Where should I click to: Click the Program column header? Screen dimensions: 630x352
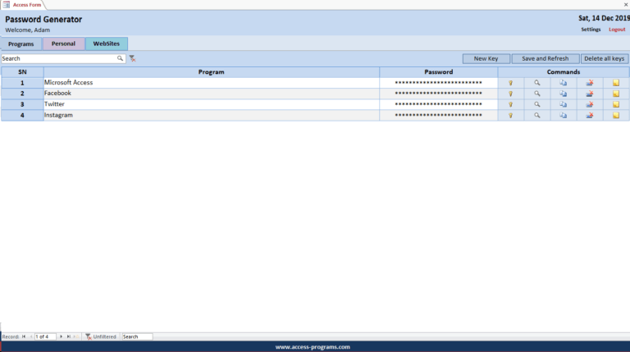(x=212, y=72)
